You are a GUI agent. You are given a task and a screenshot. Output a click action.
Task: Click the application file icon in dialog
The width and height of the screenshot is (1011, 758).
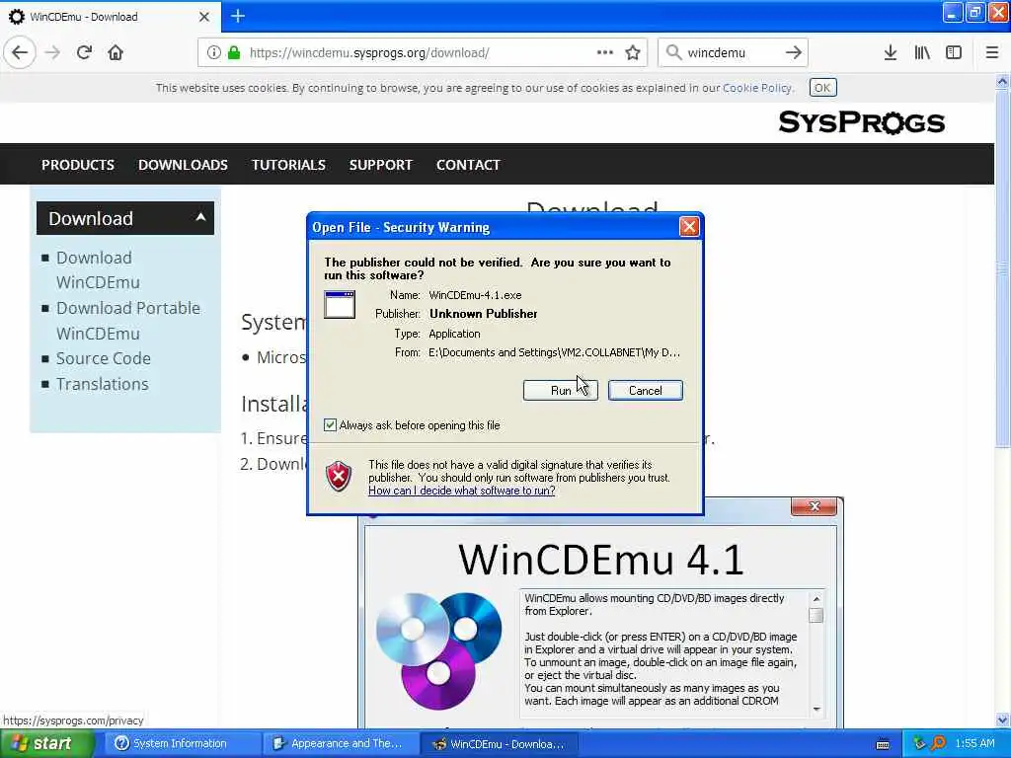point(340,304)
